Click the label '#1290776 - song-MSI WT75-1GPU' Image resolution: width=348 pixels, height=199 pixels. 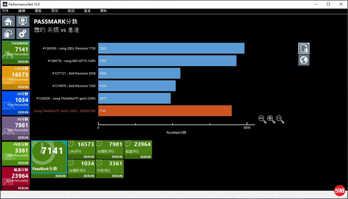[x=72, y=61]
